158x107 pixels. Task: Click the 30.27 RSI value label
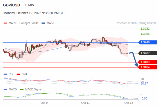click(144, 83)
